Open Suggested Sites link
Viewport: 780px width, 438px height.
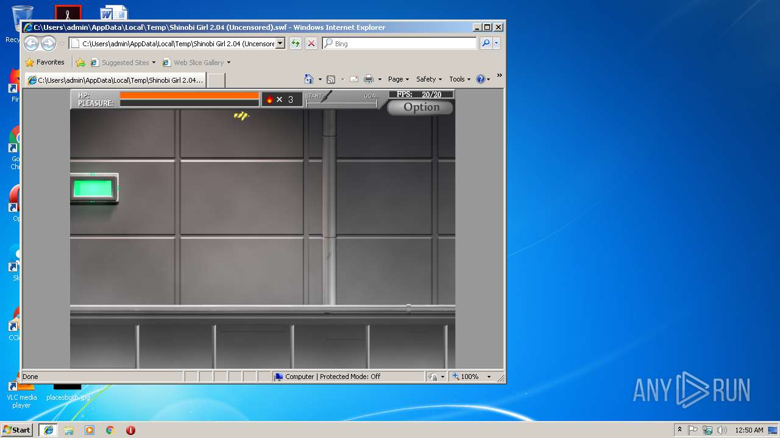pos(123,62)
